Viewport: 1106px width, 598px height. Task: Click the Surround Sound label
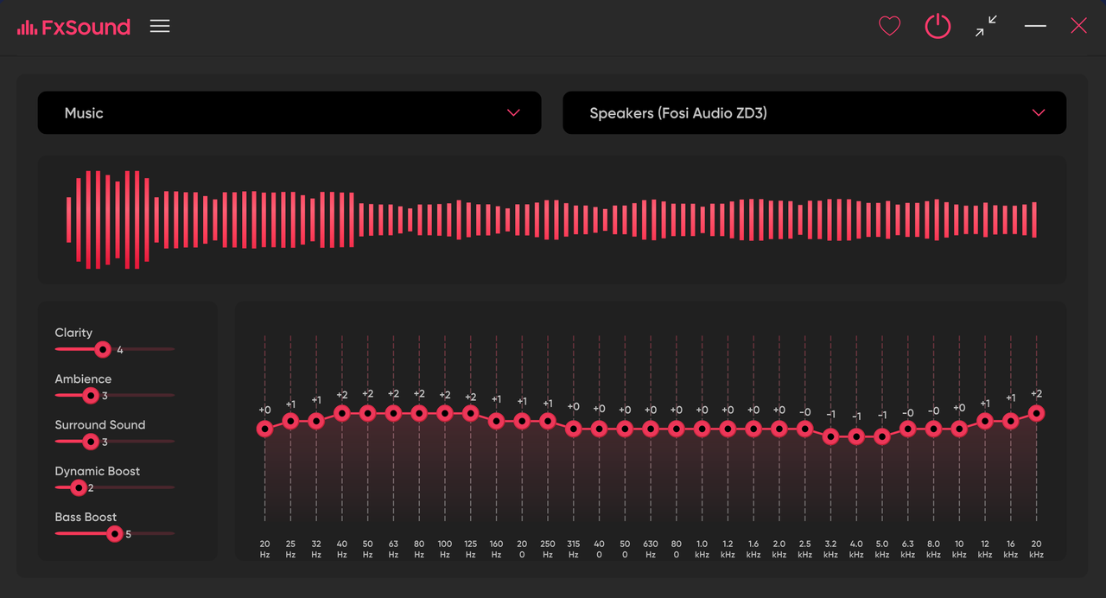(x=100, y=424)
